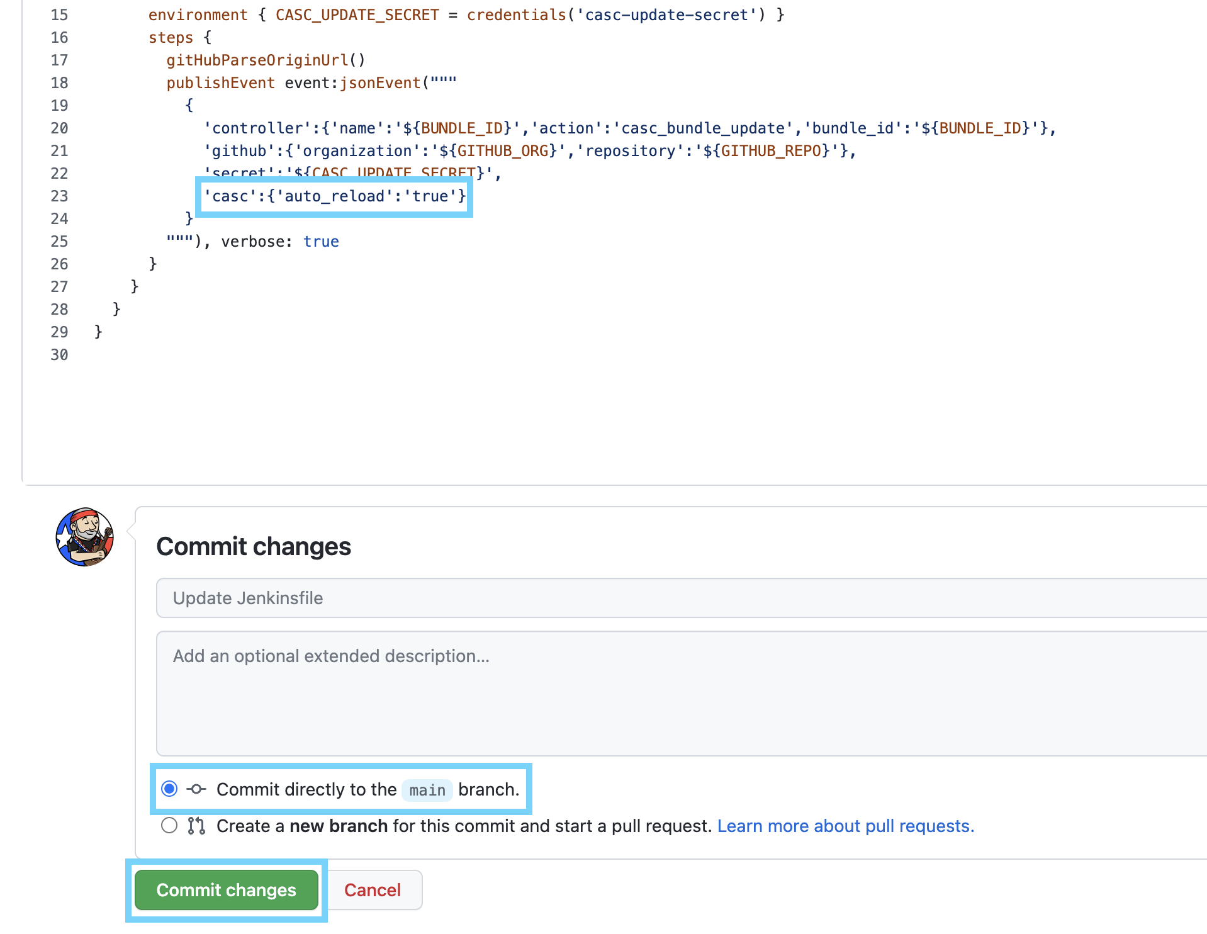The height and width of the screenshot is (934, 1207).
Task: Click line number 23 in the code editor
Action: pyautogui.click(x=59, y=196)
